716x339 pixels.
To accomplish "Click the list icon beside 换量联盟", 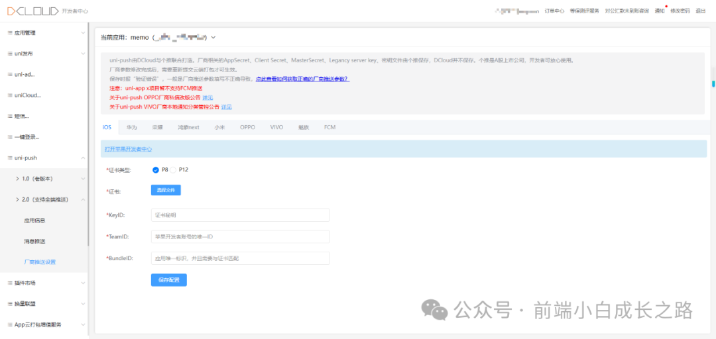I will tap(10, 304).
